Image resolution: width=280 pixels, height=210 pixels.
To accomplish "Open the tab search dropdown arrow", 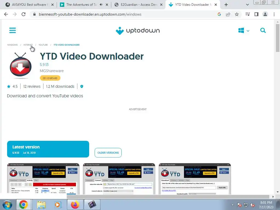I will [247, 5].
